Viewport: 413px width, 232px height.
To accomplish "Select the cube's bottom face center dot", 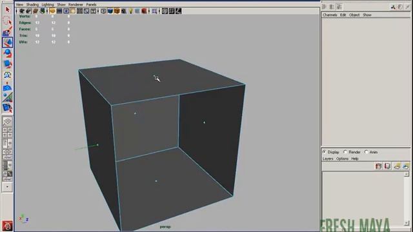I will [156, 181].
